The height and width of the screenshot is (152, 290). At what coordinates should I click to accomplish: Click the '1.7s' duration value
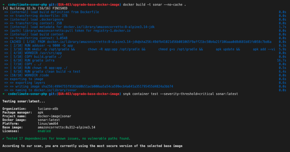pos(282,27)
